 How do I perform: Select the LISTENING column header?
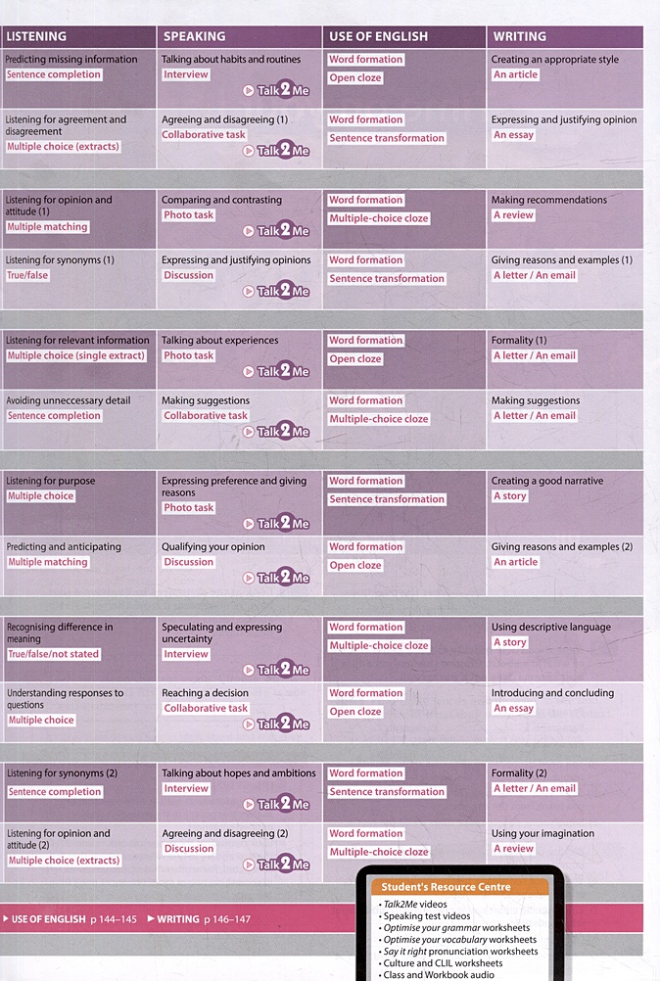pyautogui.click(x=37, y=36)
